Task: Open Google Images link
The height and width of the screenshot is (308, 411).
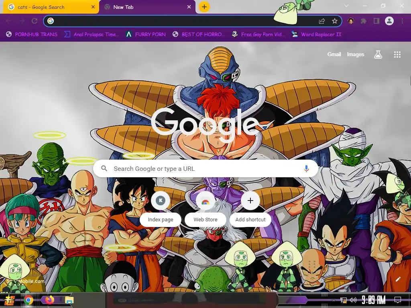Action: coord(356,55)
